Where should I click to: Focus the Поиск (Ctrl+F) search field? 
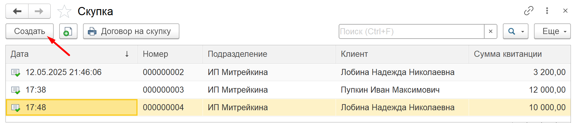pos(411,31)
